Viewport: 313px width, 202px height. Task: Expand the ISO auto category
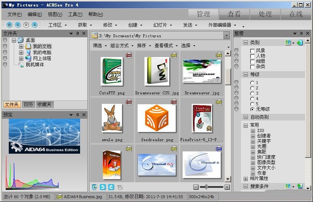click(x=253, y=131)
